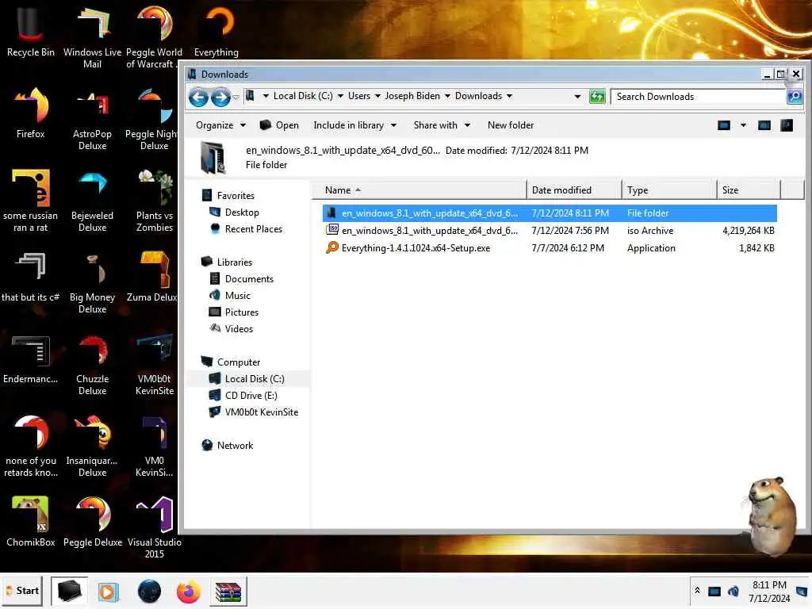Image resolution: width=812 pixels, height=609 pixels.
Task: Click the globe browser taskbar icon
Action: 149,592
